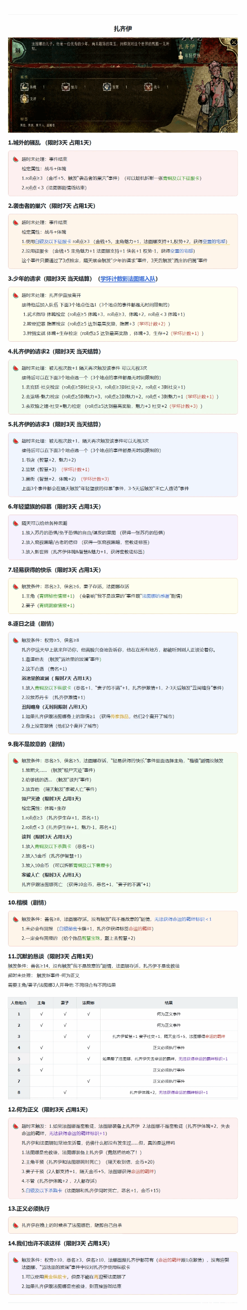Click the watermelon icon in the 少年的请求 callout
Viewport: 247px width, 1310px height.
16,295
